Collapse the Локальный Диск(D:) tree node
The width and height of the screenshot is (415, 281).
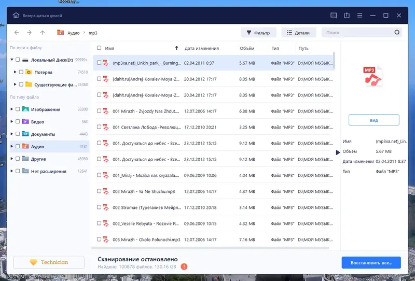click(11, 60)
